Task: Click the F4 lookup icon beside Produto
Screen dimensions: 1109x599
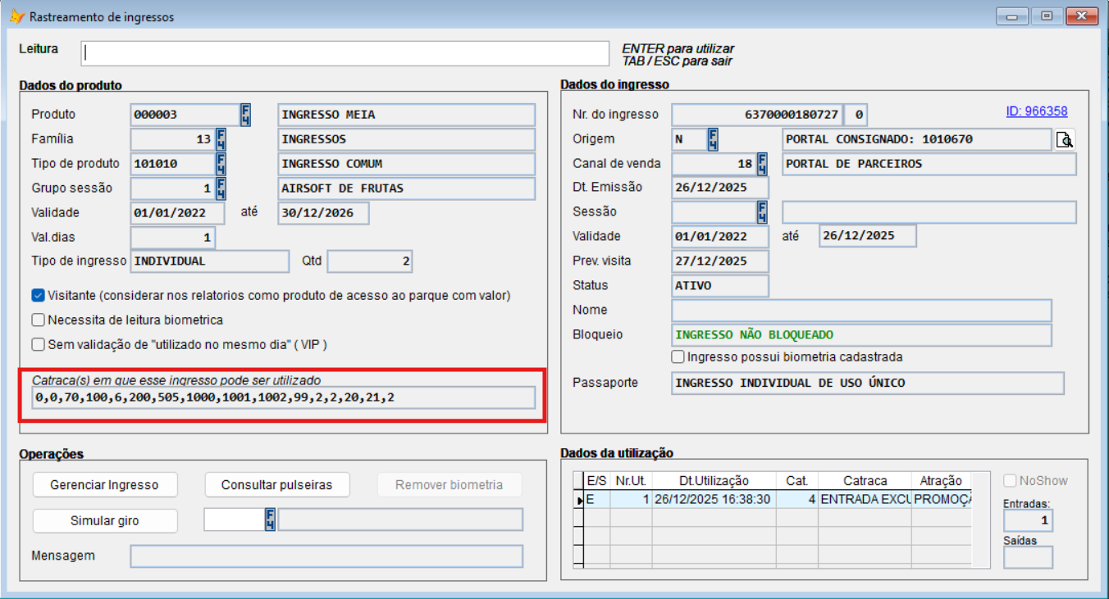Action: coord(245,115)
